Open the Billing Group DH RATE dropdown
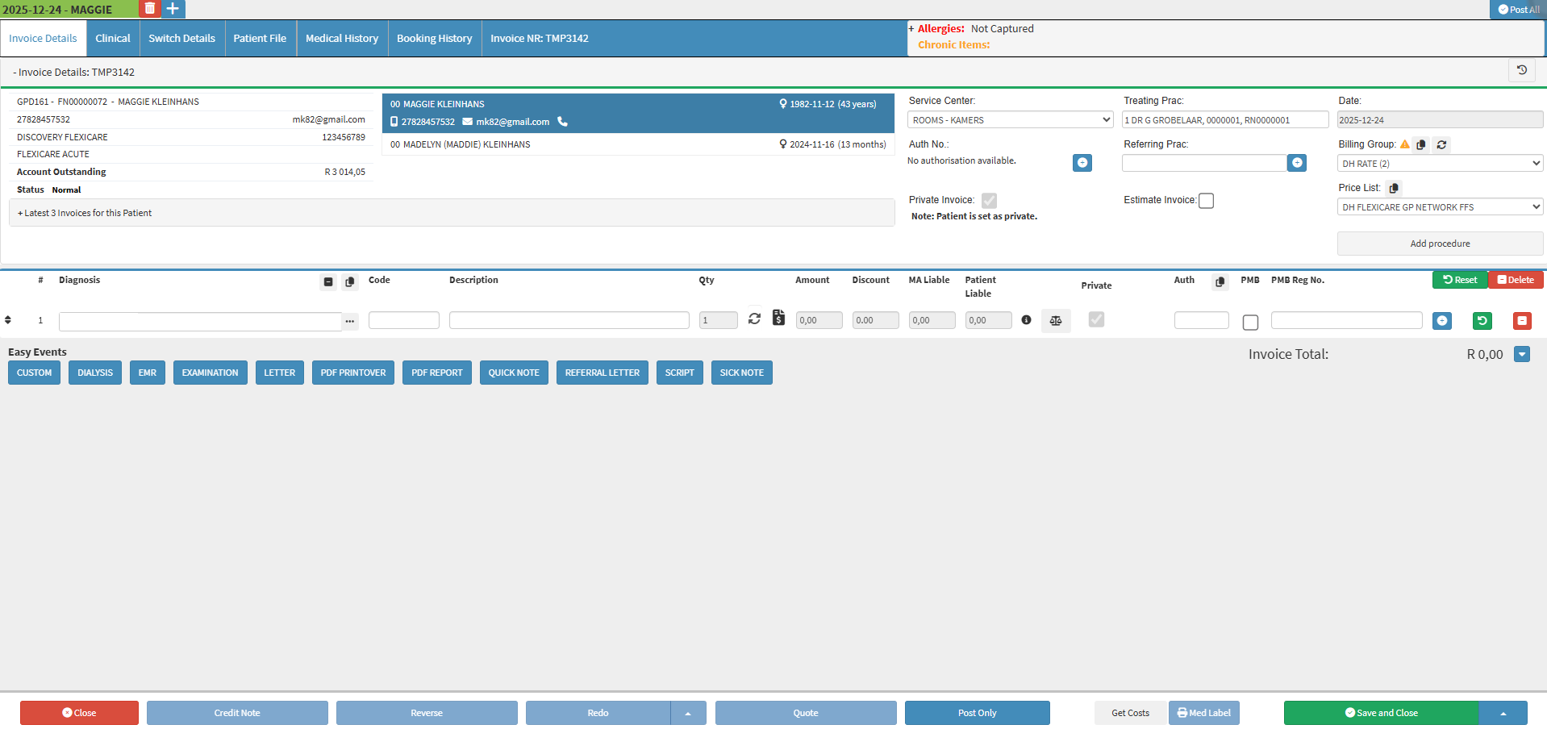 coord(1439,164)
